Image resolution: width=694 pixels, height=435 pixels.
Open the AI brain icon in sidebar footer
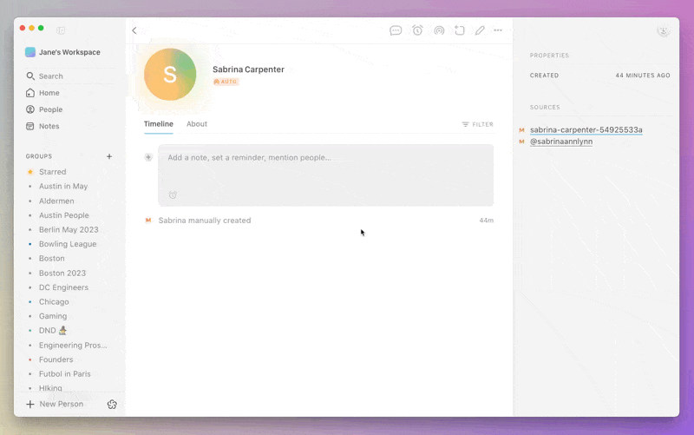click(x=112, y=404)
